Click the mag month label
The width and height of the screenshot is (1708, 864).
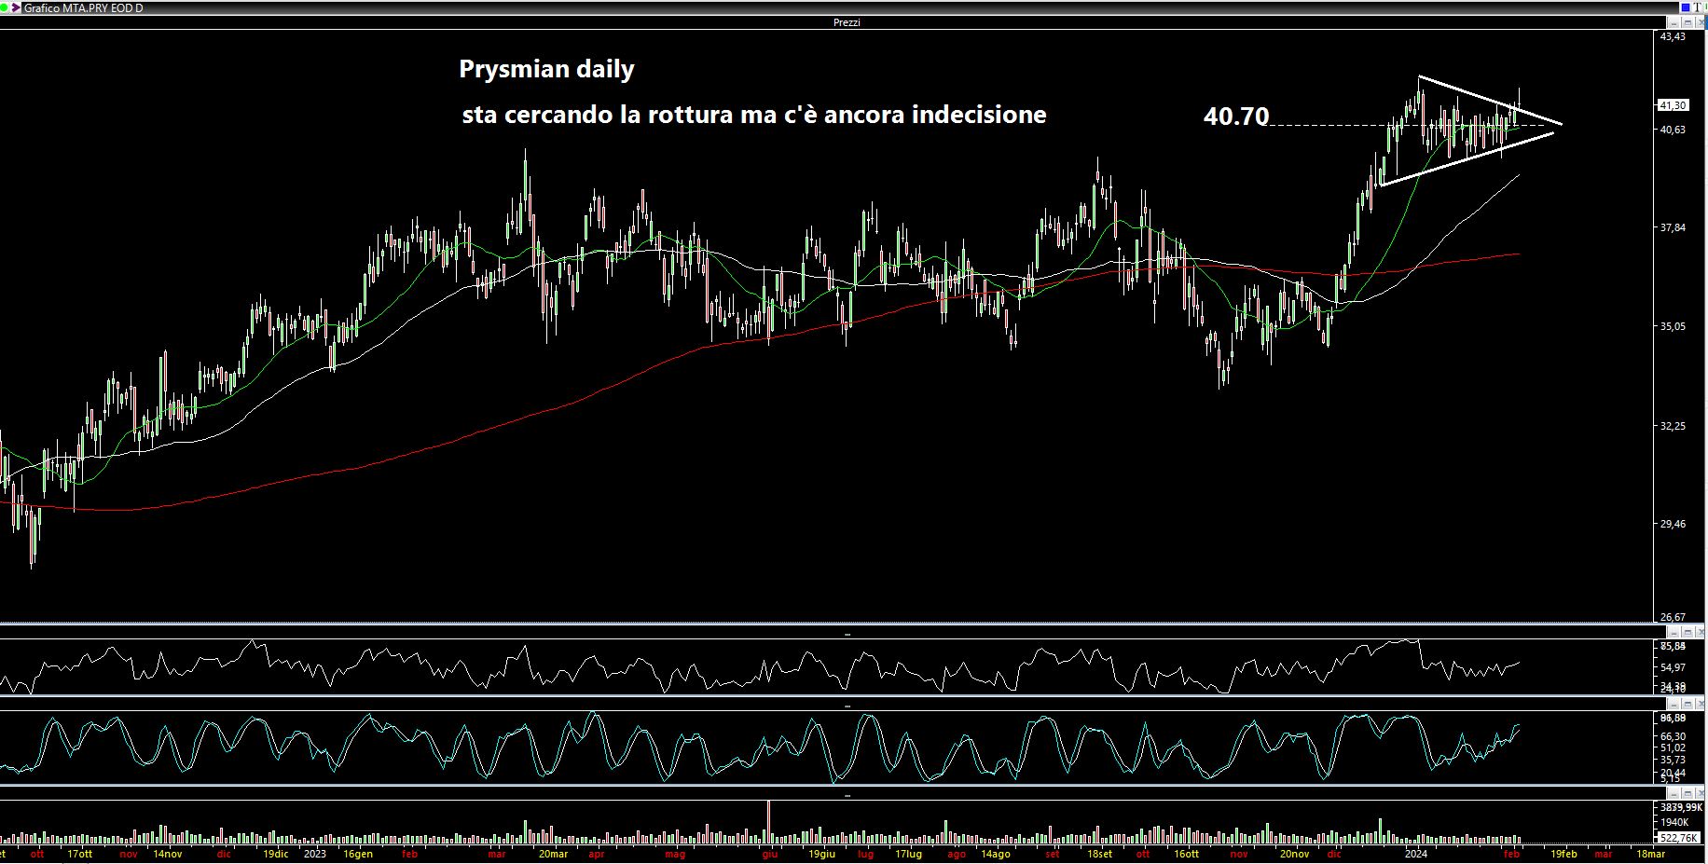675,854
